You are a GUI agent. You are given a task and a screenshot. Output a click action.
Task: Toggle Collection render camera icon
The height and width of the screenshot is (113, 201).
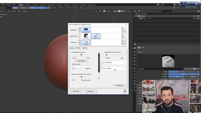[198, 16]
